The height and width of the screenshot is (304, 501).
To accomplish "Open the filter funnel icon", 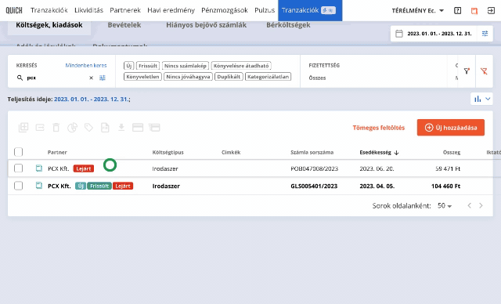I will pyautogui.click(x=467, y=71).
